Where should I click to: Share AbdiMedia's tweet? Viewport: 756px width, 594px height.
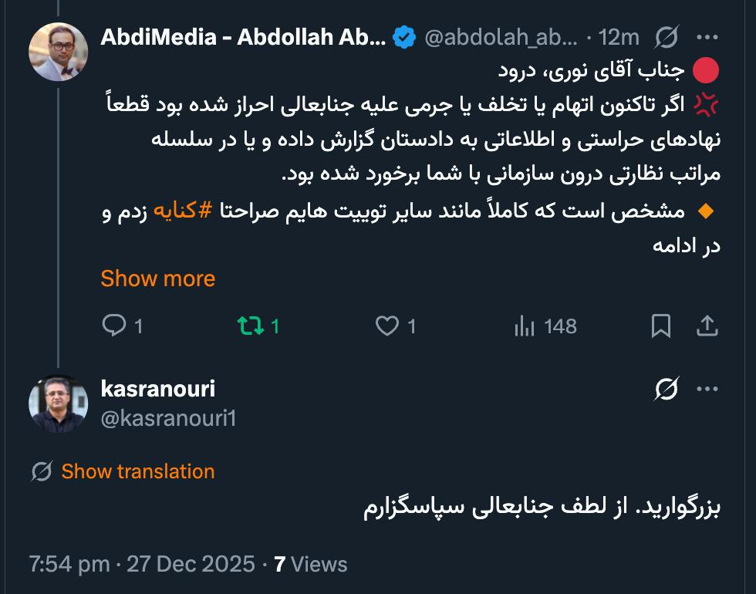click(707, 326)
